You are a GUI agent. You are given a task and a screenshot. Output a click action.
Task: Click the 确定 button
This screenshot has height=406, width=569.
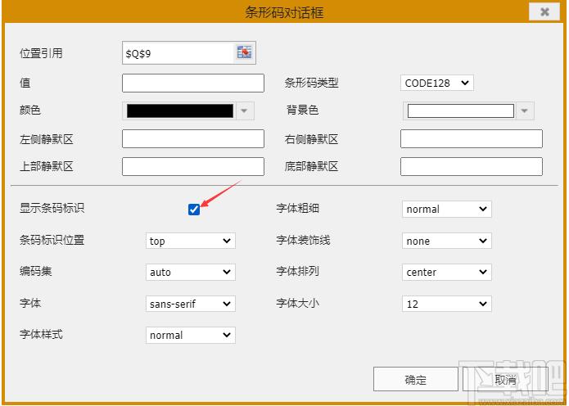(x=416, y=379)
